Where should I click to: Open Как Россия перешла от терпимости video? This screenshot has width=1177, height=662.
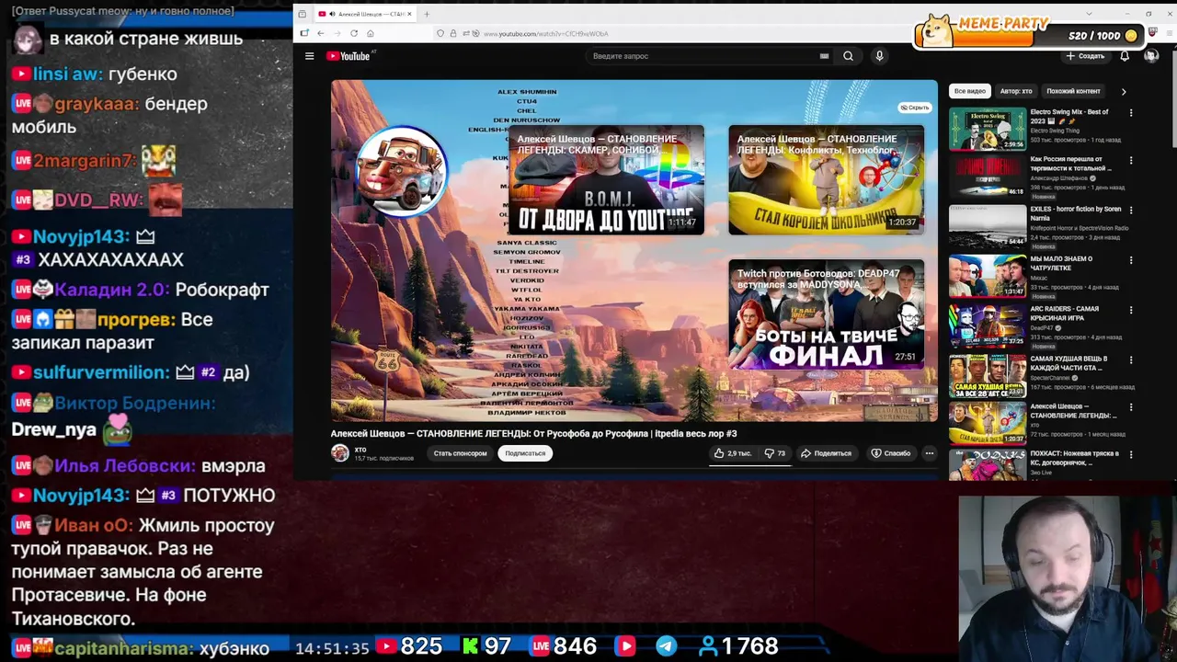point(988,177)
